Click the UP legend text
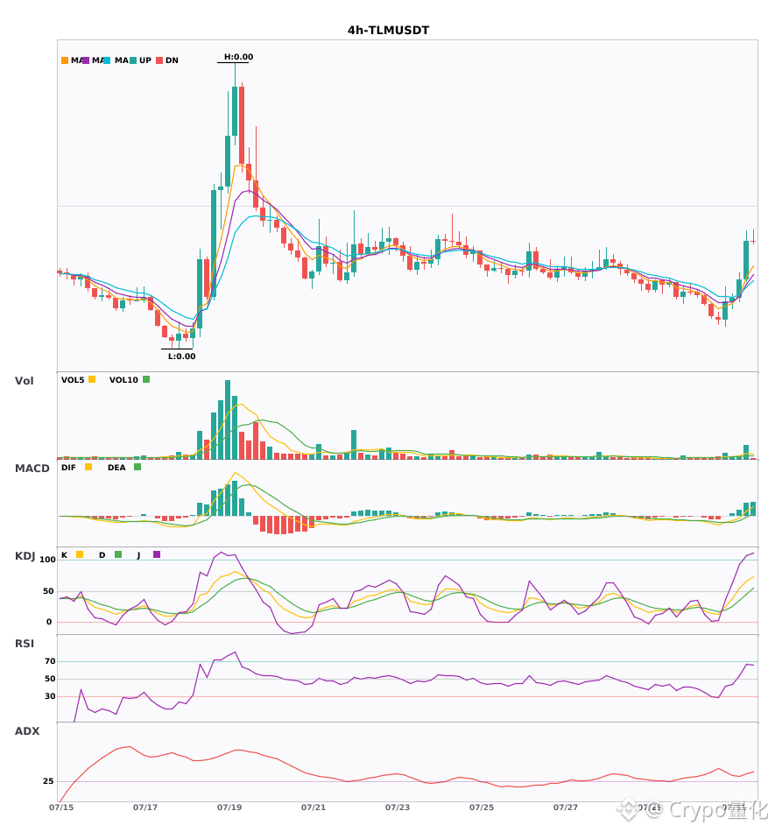Screen dimensions: 775x832 point(145,60)
